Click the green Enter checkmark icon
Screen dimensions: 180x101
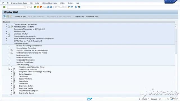4,7
